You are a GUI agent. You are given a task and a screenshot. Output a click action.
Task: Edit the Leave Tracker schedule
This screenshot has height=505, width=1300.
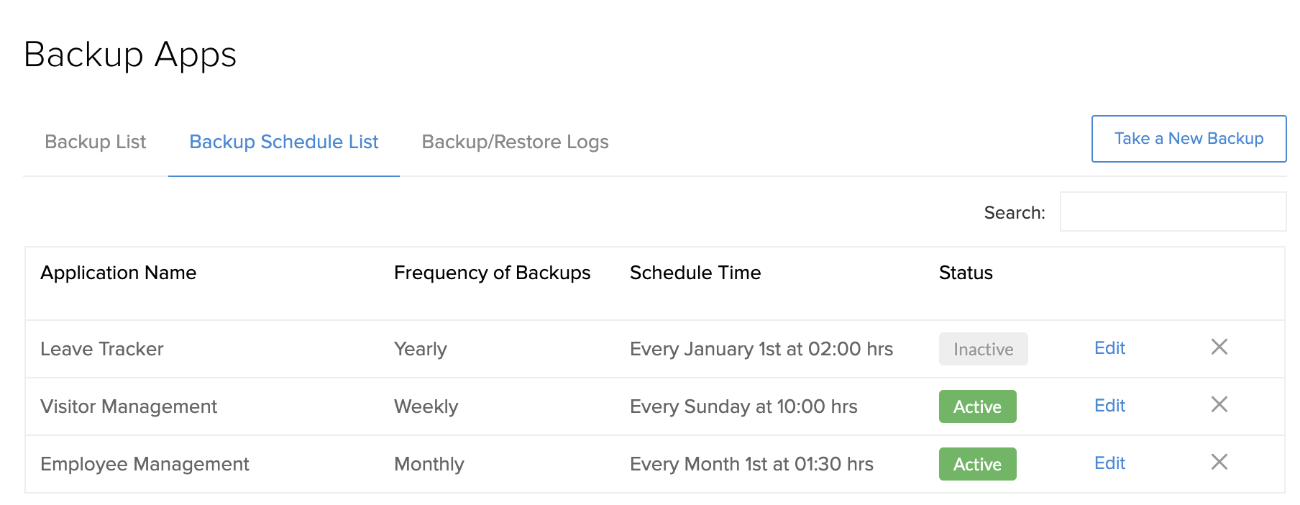(x=1109, y=348)
